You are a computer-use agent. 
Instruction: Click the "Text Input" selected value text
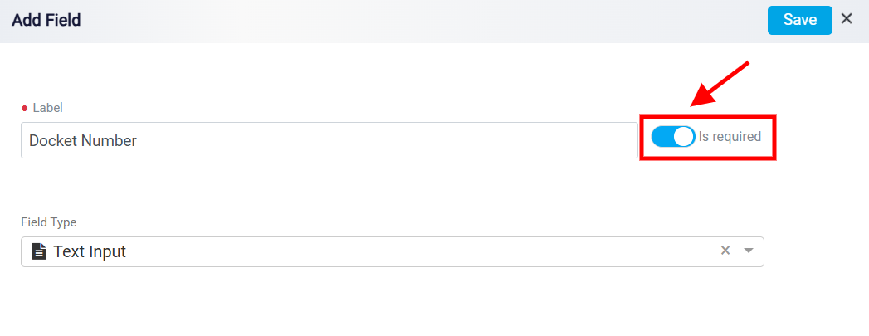(x=90, y=252)
